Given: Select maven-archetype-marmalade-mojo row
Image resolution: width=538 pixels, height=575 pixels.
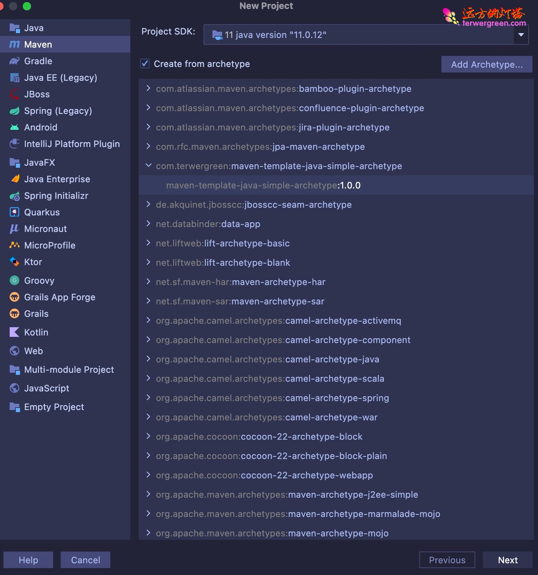Looking at the screenshot, I should tap(336, 514).
